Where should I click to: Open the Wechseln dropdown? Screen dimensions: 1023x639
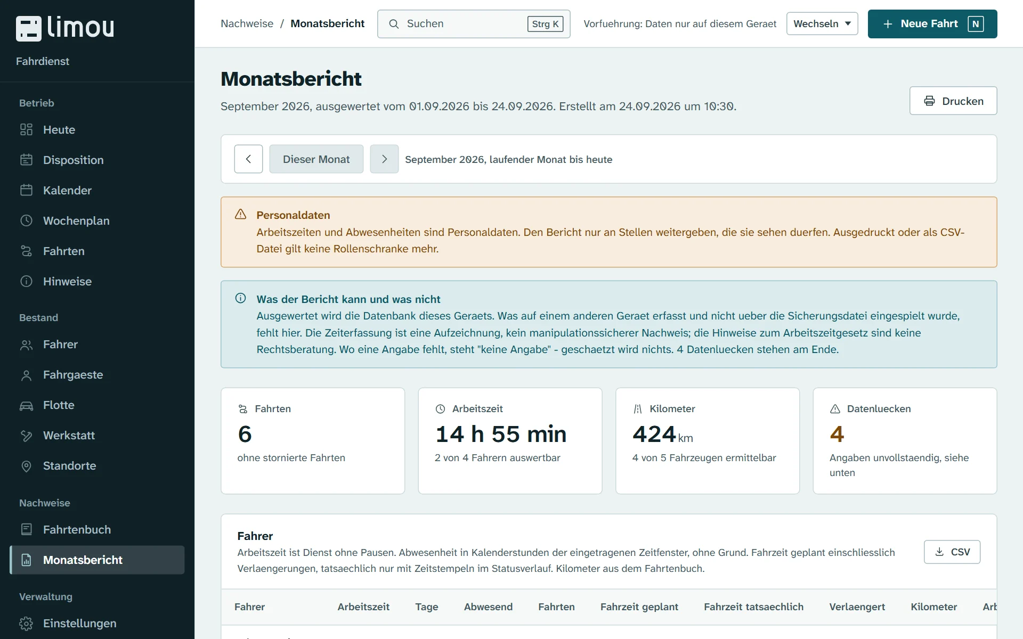click(x=822, y=24)
